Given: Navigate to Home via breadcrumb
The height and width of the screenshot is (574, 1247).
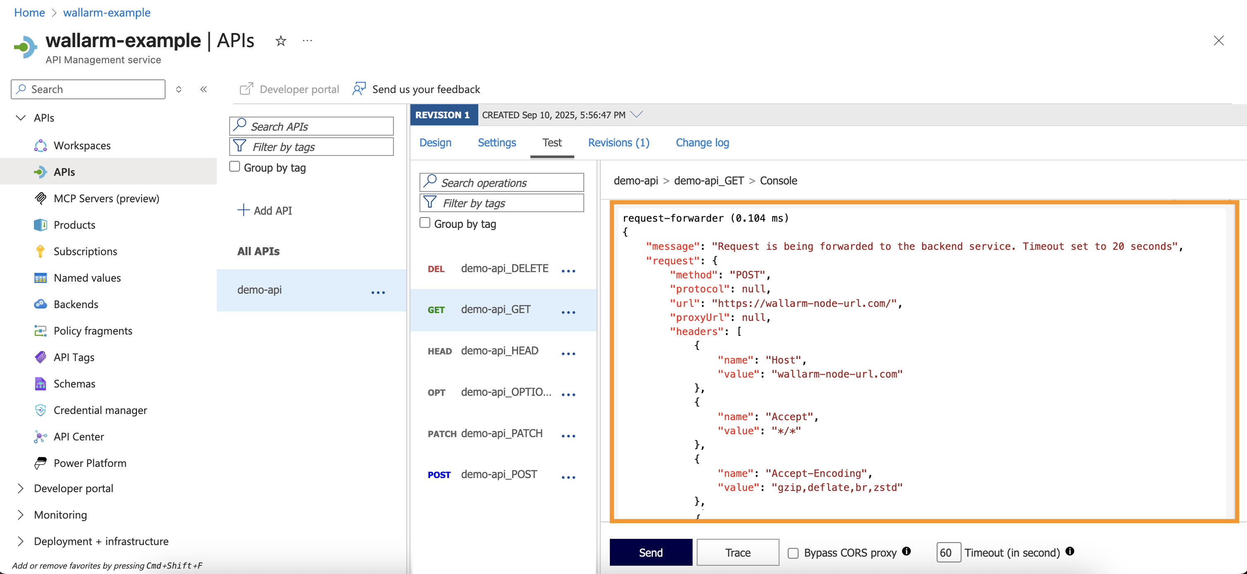Looking at the screenshot, I should click(29, 12).
